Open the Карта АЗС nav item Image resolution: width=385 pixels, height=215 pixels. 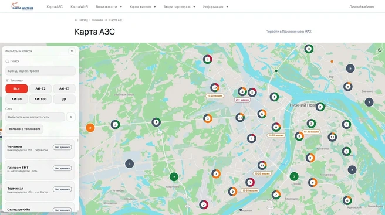tap(55, 7)
